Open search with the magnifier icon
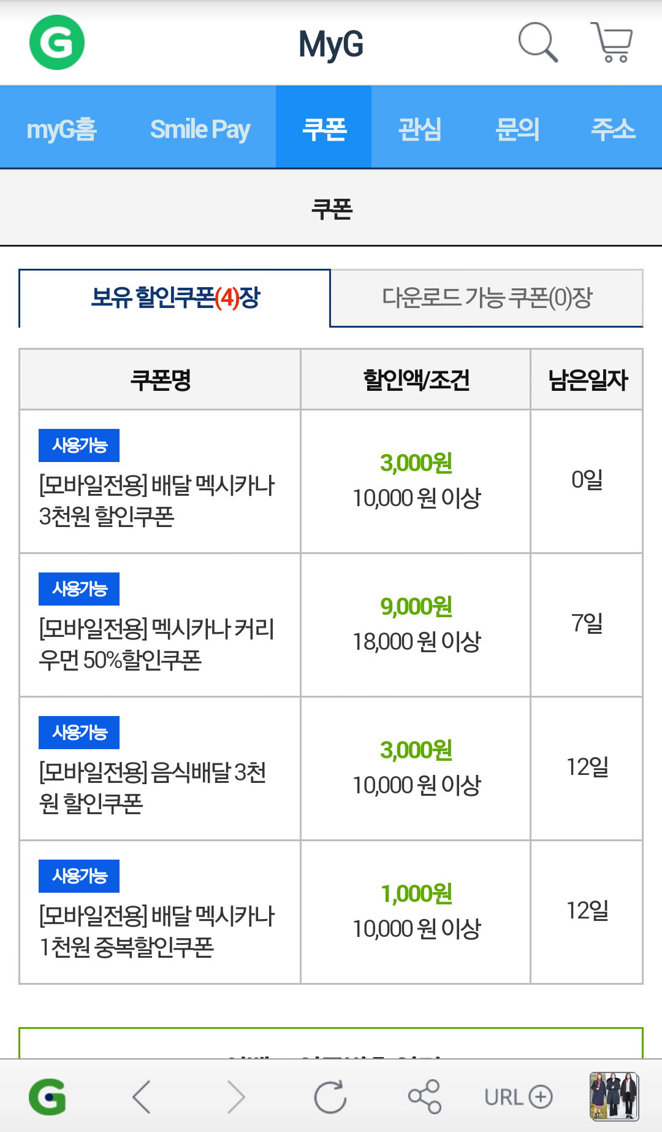Image resolution: width=662 pixels, height=1132 pixels. click(538, 42)
